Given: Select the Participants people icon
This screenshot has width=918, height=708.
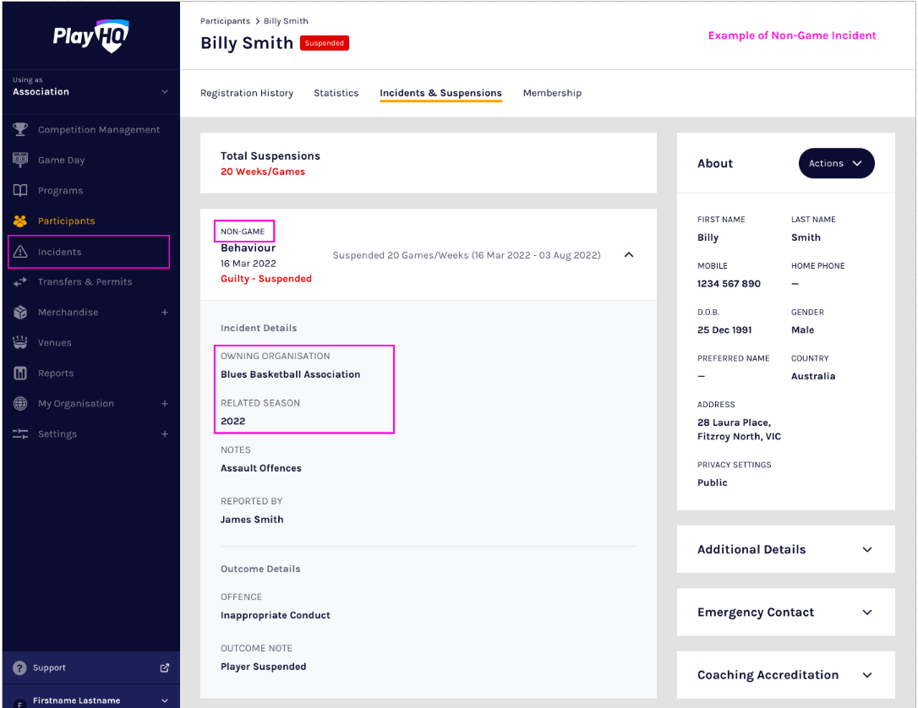Looking at the screenshot, I should (x=19, y=221).
